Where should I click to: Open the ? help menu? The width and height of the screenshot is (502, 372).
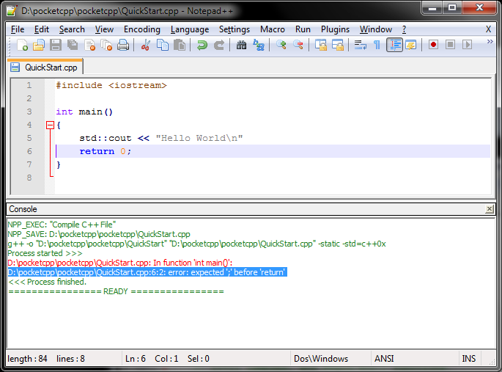405,29
